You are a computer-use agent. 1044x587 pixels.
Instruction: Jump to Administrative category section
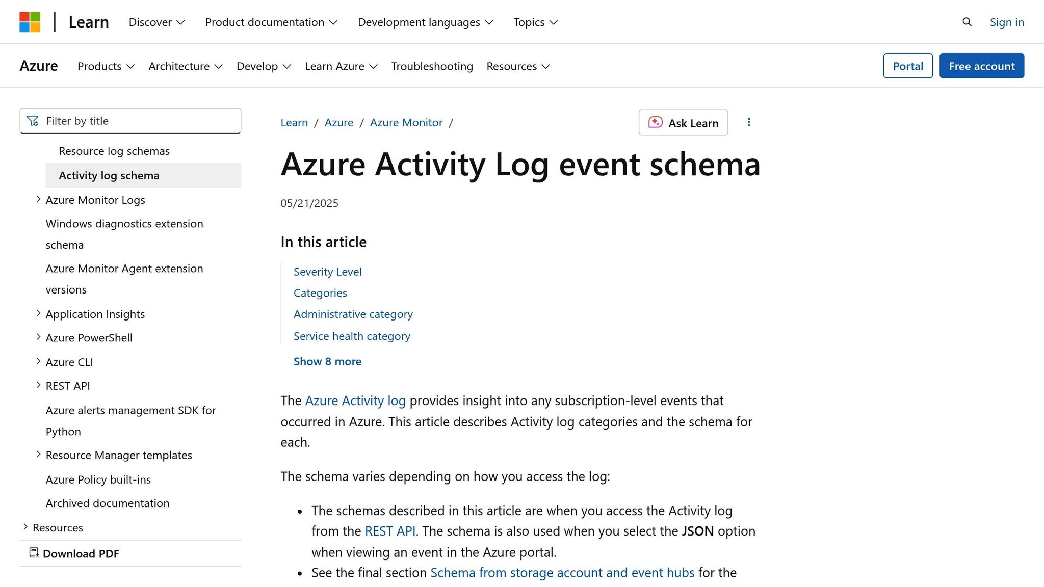click(x=353, y=314)
